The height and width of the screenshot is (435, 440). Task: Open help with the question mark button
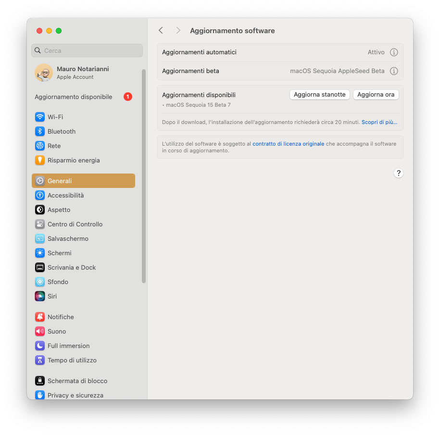399,173
